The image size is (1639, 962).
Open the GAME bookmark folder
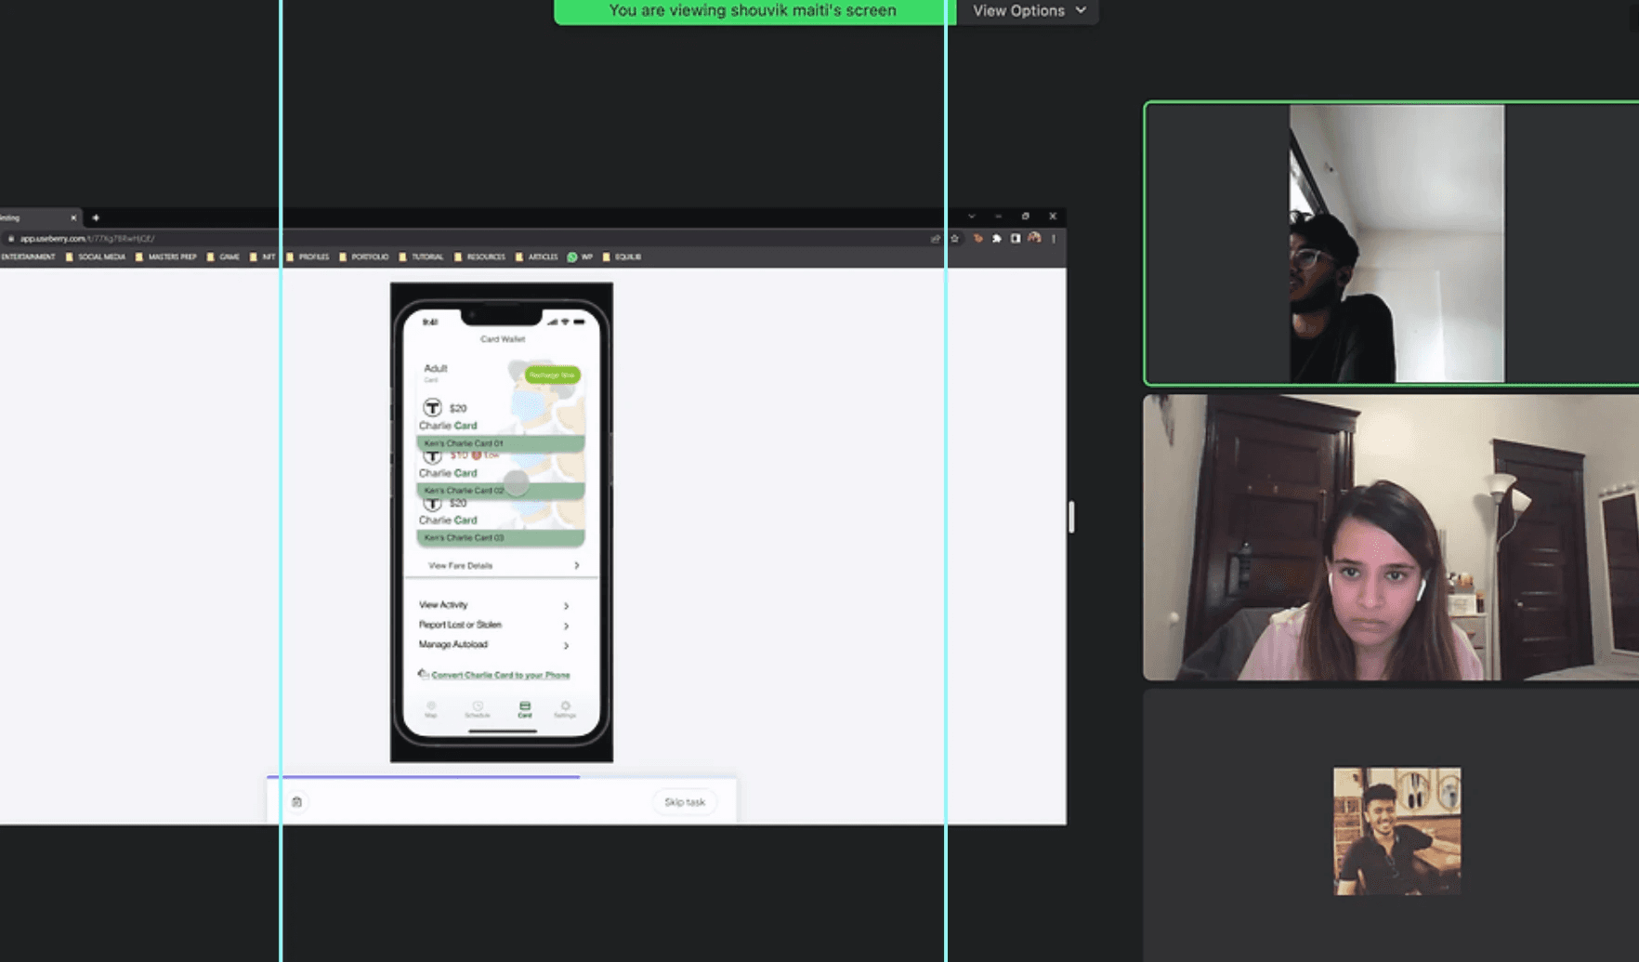pos(224,257)
